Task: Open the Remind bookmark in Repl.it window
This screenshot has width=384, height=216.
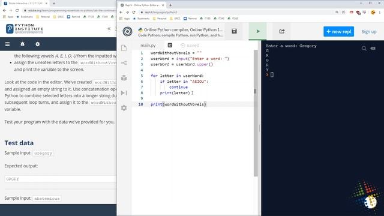Action: coord(190,19)
